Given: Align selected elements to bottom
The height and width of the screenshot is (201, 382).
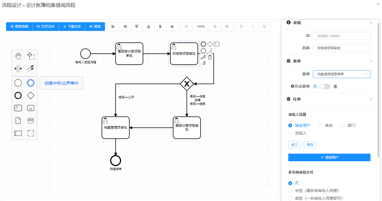Looking at the screenshot, I should (x=149, y=27).
